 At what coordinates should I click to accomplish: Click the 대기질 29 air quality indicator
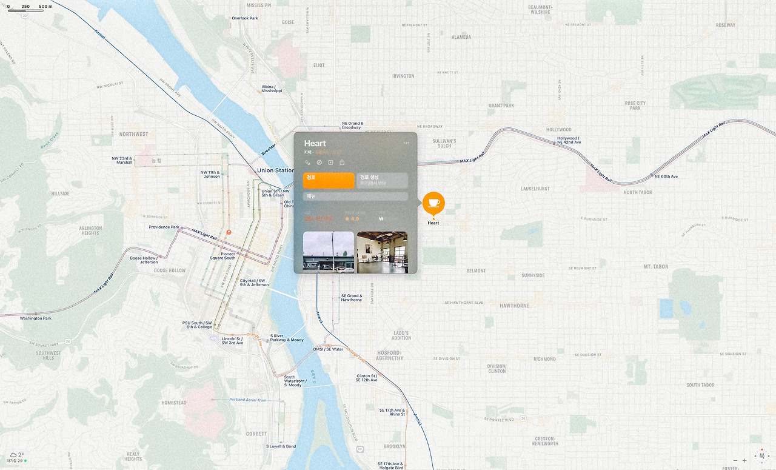pos(17,461)
